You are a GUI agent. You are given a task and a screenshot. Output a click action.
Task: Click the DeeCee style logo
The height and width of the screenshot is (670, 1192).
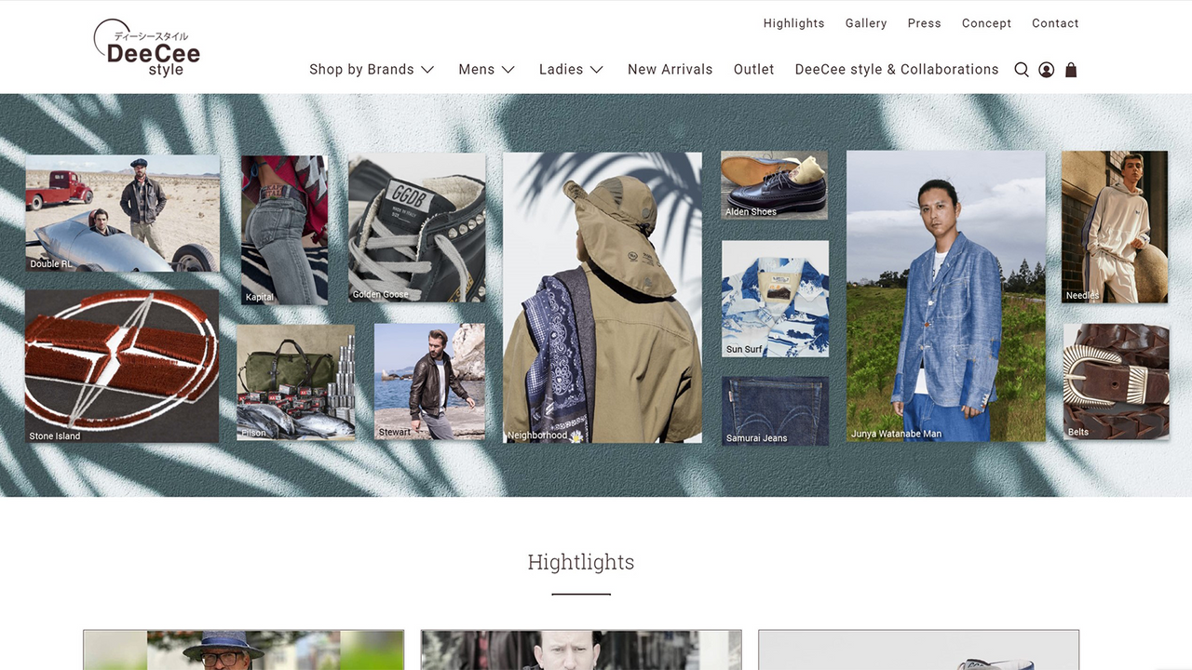point(147,48)
